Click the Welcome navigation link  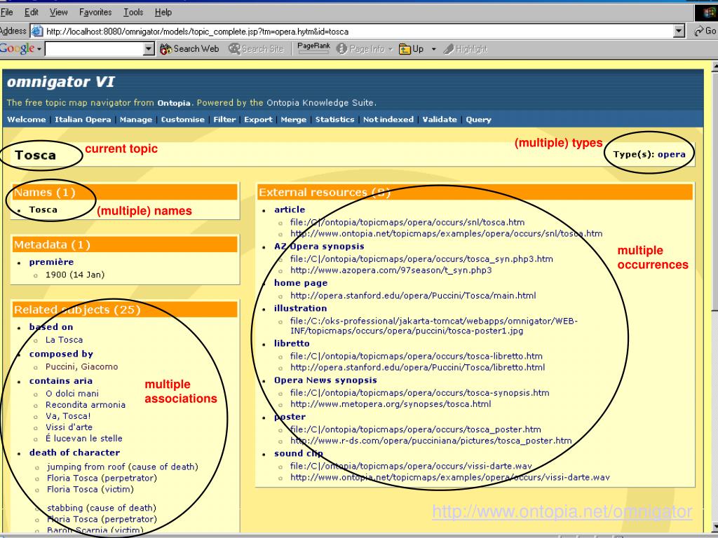27,119
